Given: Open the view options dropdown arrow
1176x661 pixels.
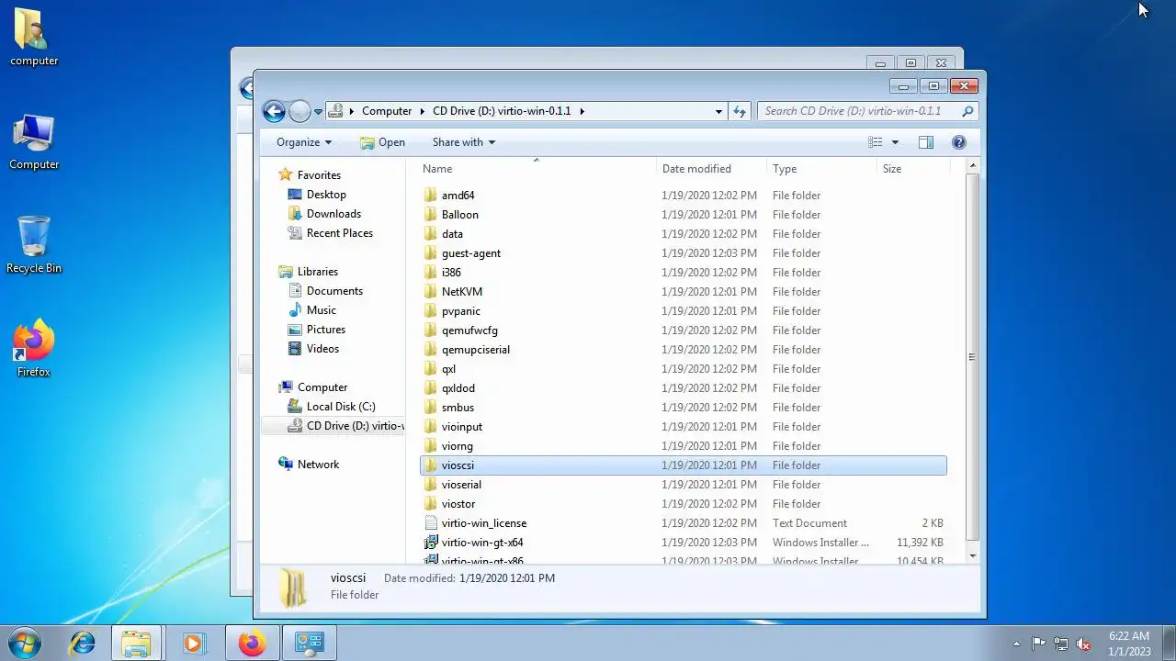Looking at the screenshot, I should pyautogui.click(x=895, y=142).
